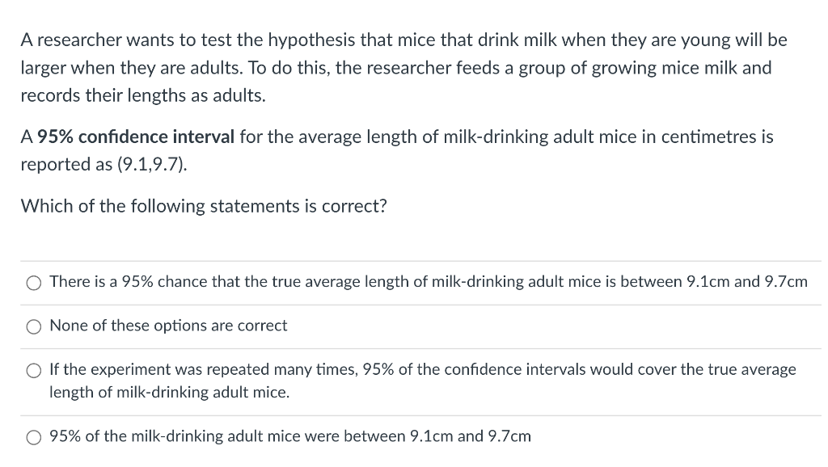Click the line "records their lengths as adults."
This screenshot has width=828, height=467.
click(x=143, y=95)
